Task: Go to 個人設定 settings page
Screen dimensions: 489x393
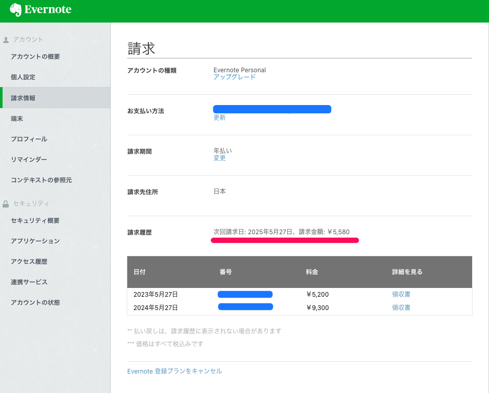Action: click(x=23, y=77)
